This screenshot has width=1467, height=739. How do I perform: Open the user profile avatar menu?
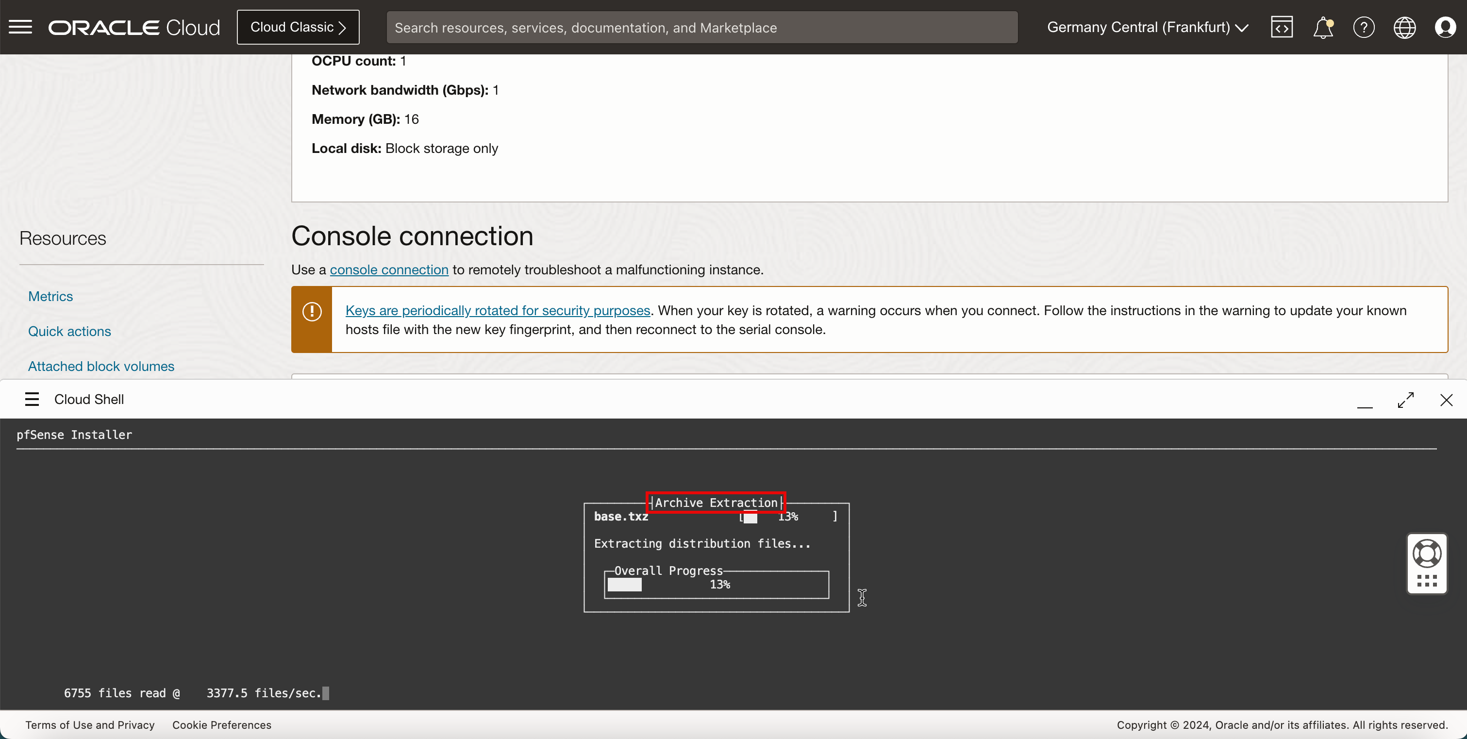(1445, 27)
